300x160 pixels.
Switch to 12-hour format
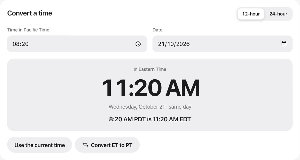(251, 14)
